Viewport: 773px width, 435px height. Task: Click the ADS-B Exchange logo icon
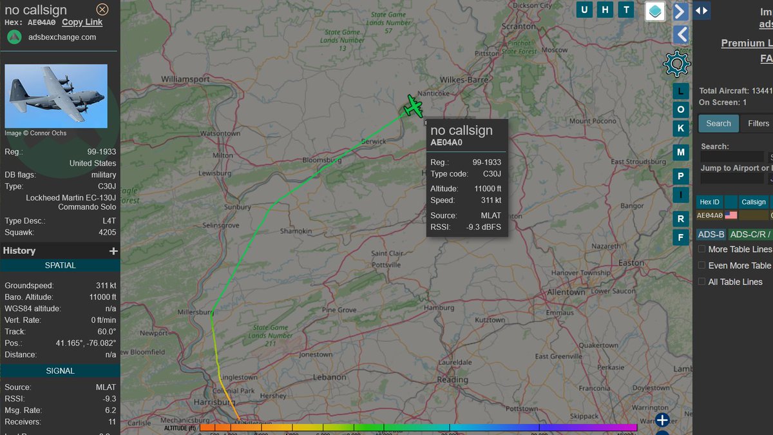(x=14, y=37)
